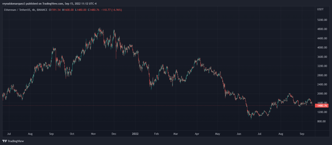Viewport: 332px width, 145px height.
Task: Click the 4000.00 price axis label
Action: [322, 47]
